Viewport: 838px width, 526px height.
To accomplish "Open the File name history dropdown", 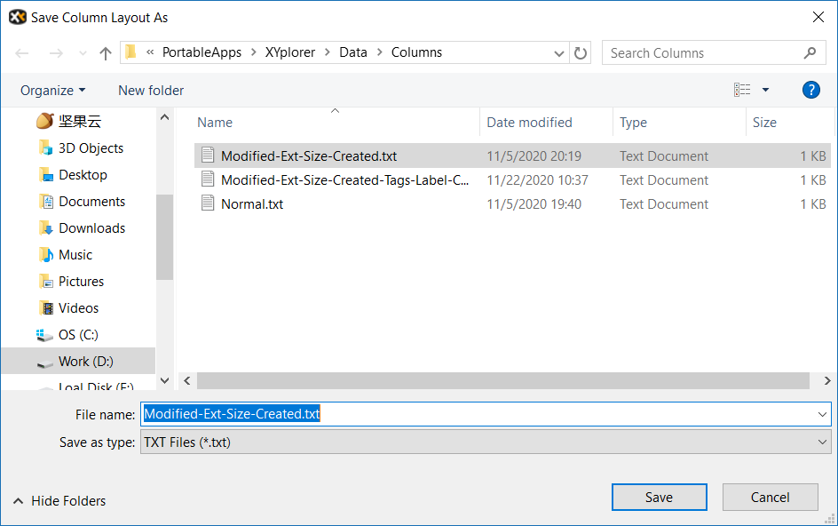I will point(822,414).
